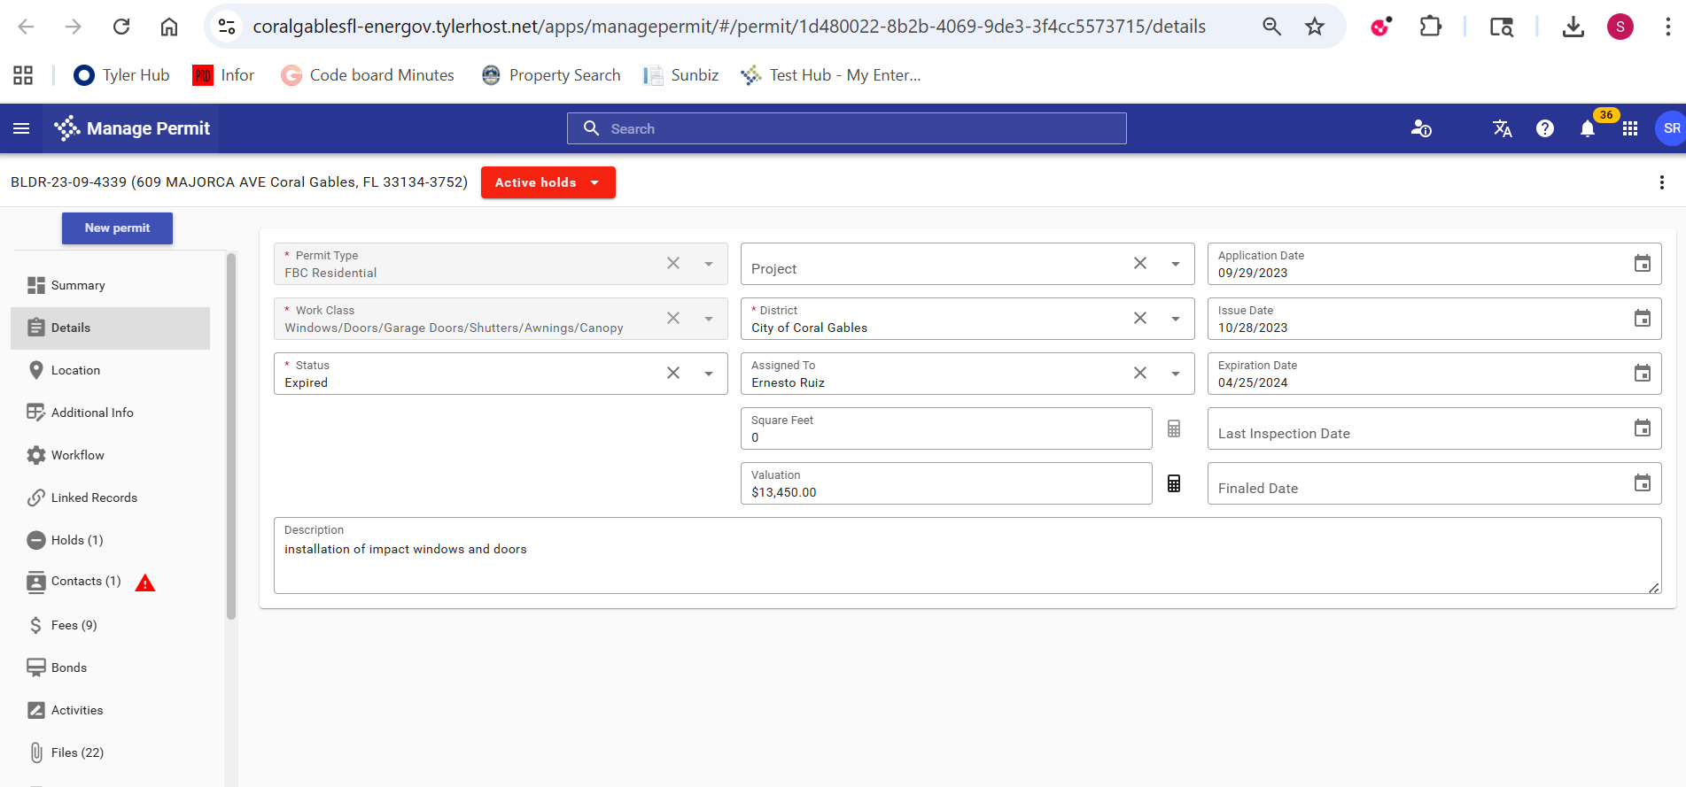Open the Workflow section in sidebar
The image size is (1686, 787).
[x=77, y=455]
